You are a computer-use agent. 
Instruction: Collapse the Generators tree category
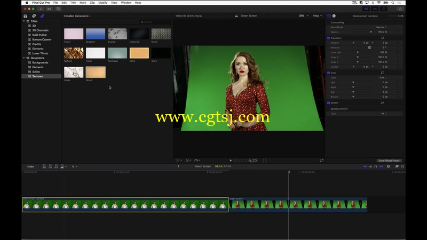coord(23,58)
